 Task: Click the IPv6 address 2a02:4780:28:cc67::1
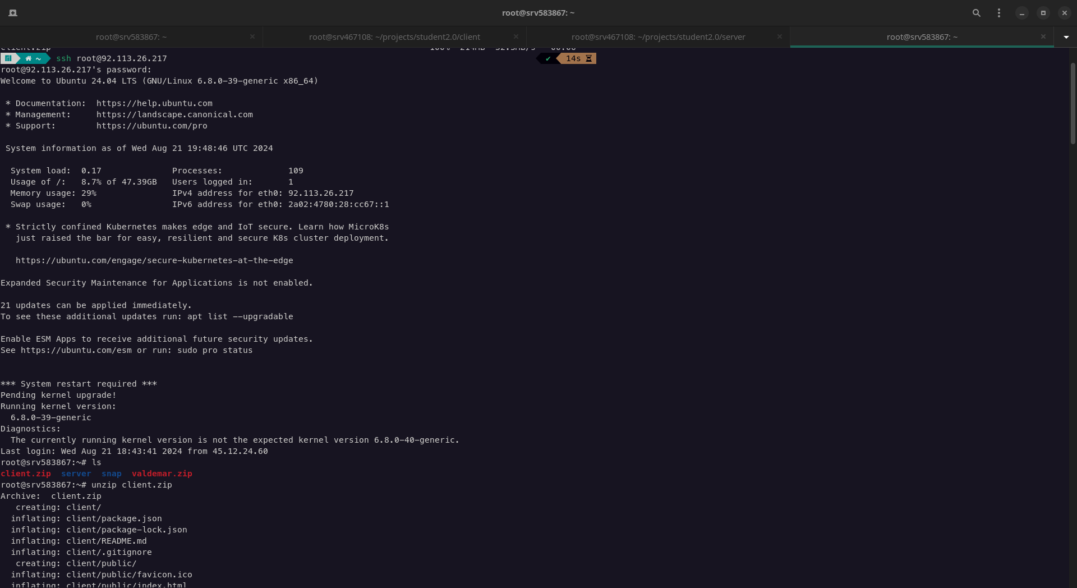[x=339, y=204]
